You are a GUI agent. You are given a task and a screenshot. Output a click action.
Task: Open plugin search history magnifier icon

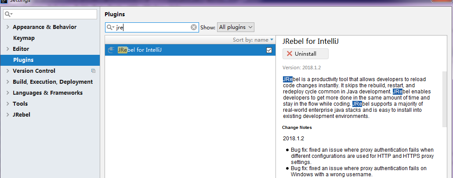pos(111,27)
